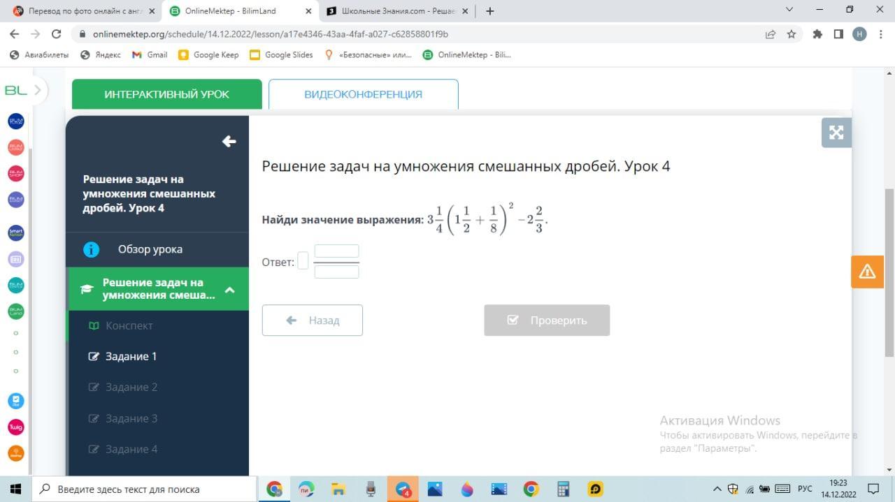Open Google Keep bookmark
This screenshot has width=895, height=502.
click(x=208, y=54)
